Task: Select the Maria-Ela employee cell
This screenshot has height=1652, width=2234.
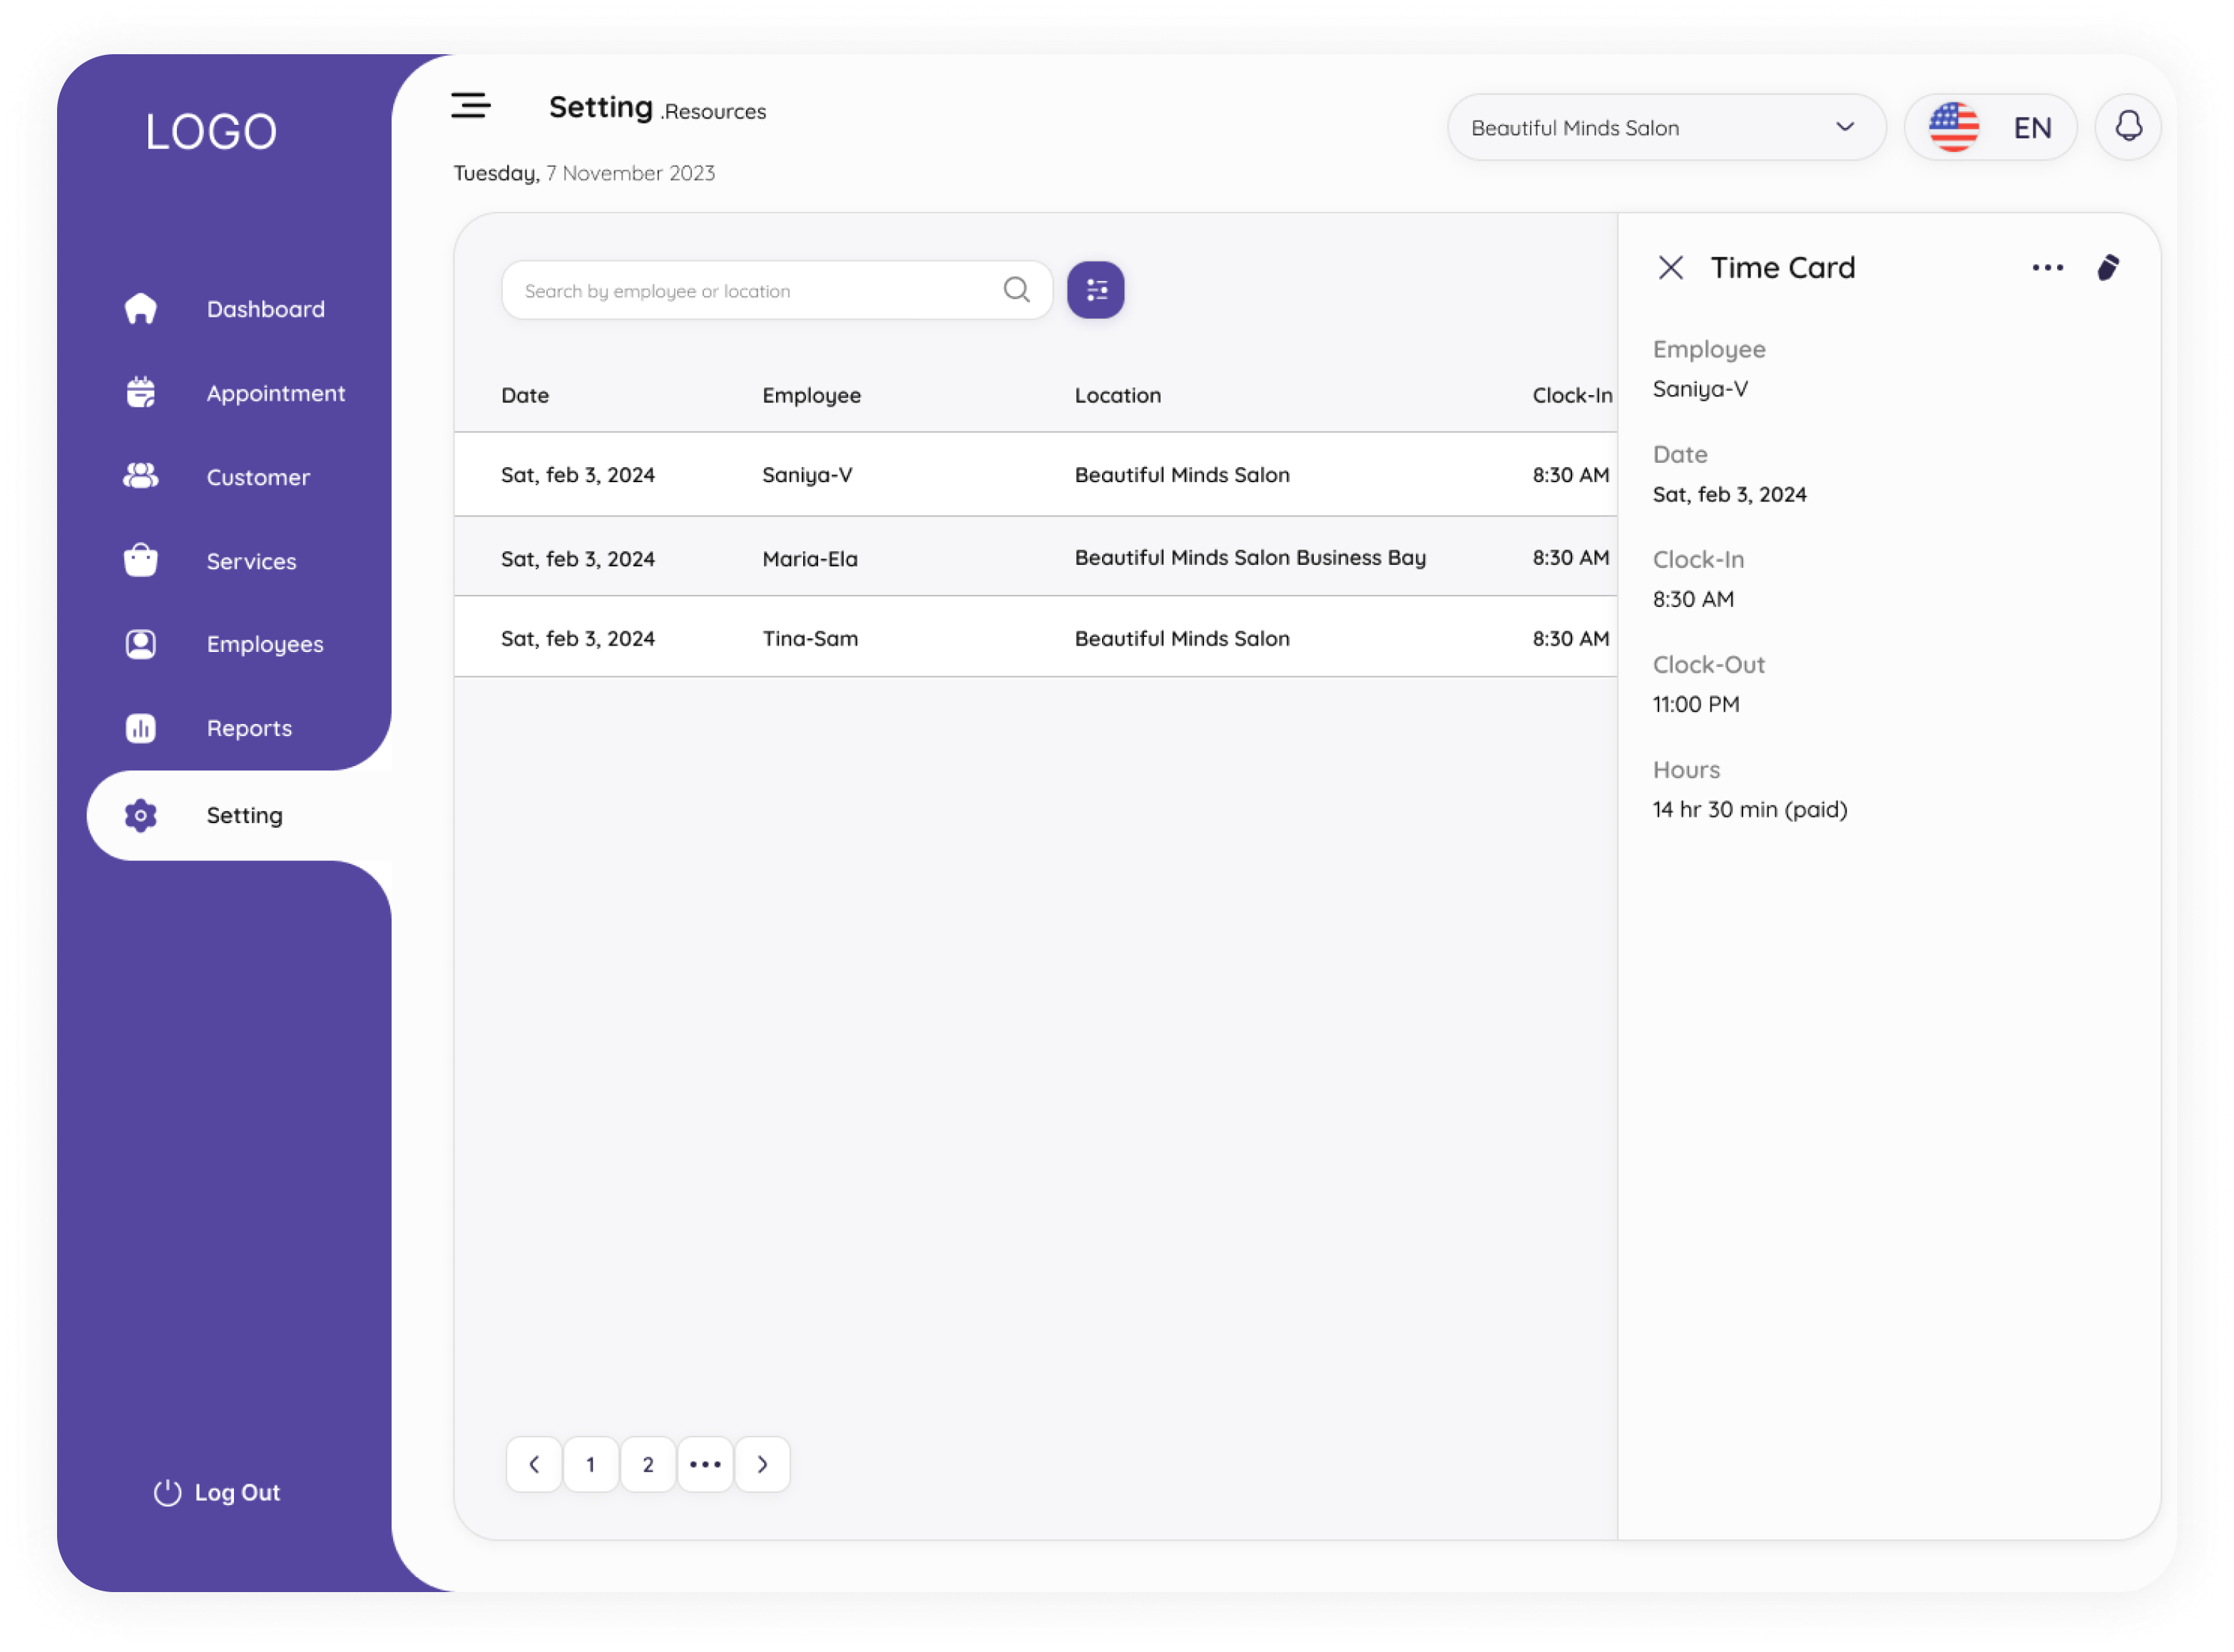Action: [x=810, y=559]
